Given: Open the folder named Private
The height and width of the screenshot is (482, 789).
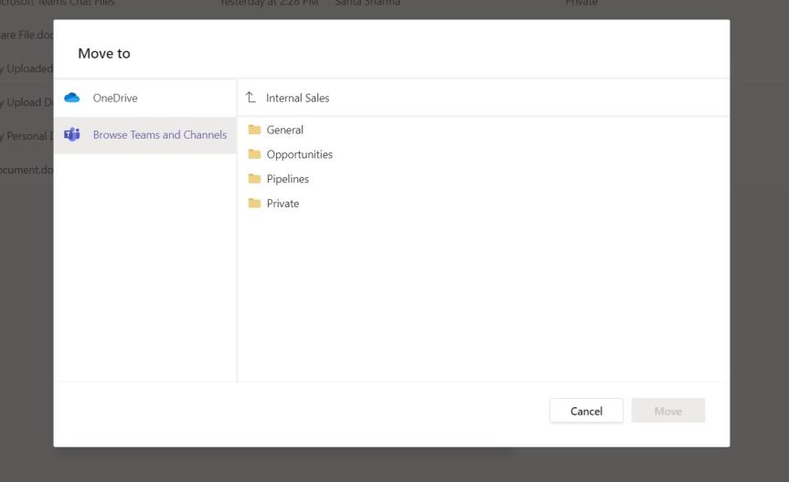Looking at the screenshot, I should (283, 204).
